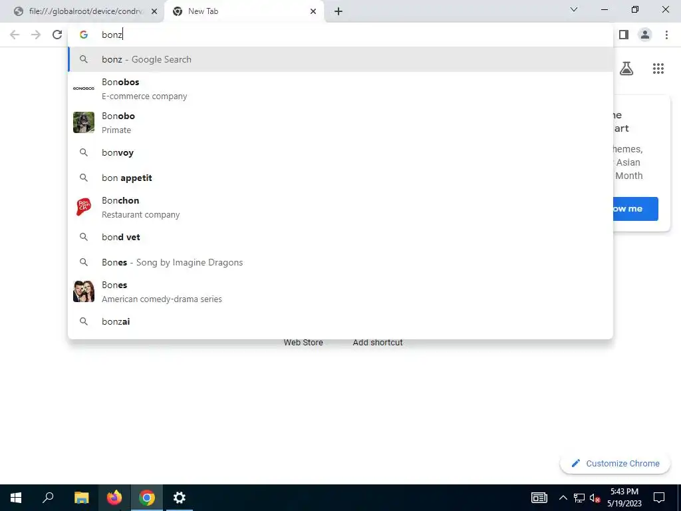Viewport: 681px width, 511px height.
Task: Open the side panel icon
Action: [624, 35]
